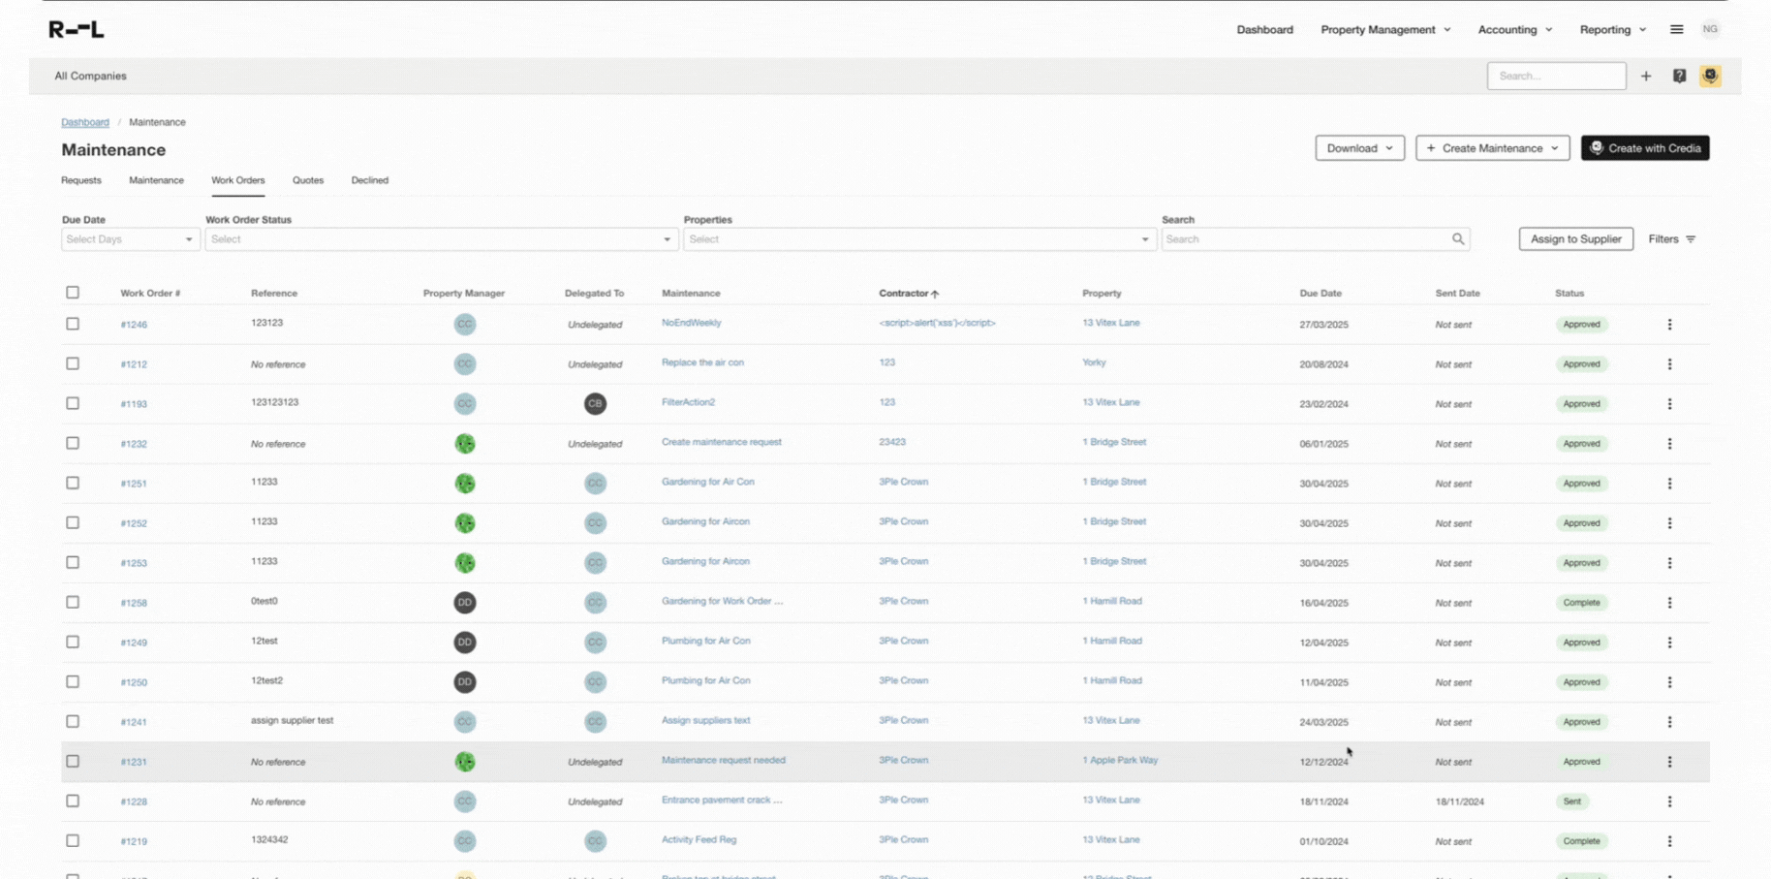Check the box for work order #1250
The height and width of the screenshot is (879, 1771).
pyautogui.click(x=73, y=681)
